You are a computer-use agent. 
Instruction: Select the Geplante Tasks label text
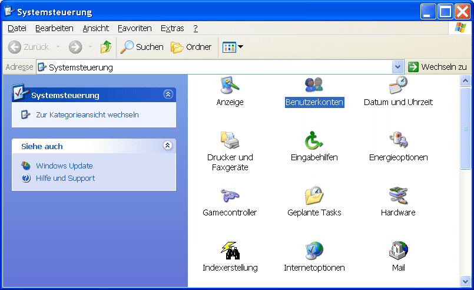314,213
